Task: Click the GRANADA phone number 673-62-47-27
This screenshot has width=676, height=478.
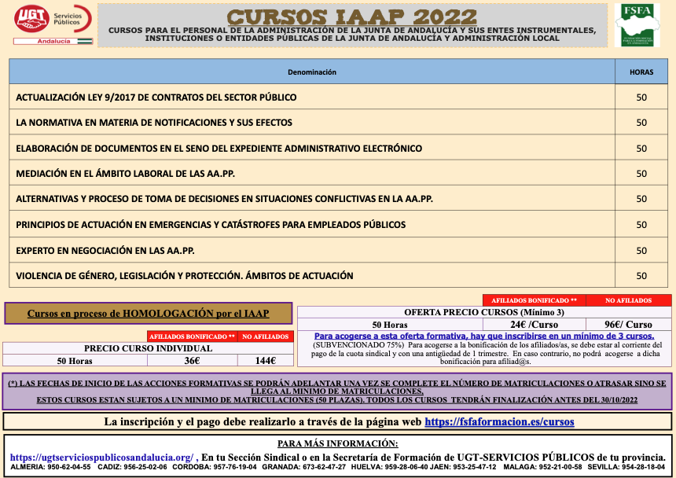Action: pos(324,467)
